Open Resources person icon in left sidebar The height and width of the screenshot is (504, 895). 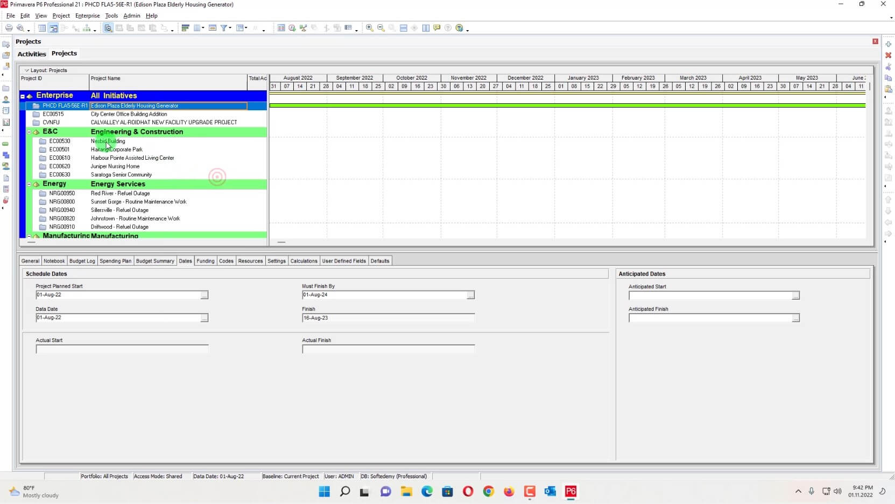[6, 100]
